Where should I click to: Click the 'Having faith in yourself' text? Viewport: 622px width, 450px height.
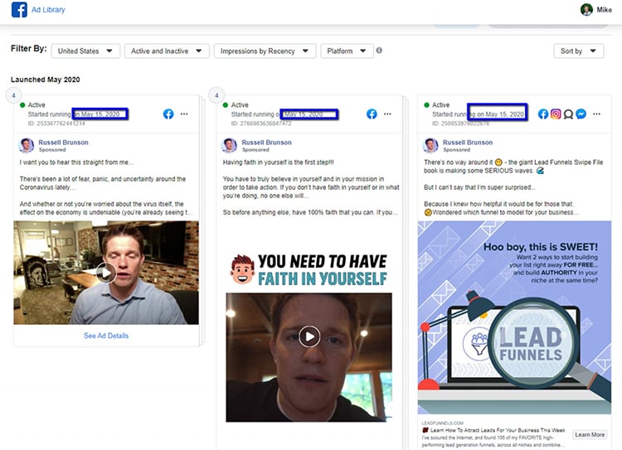(278, 162)
